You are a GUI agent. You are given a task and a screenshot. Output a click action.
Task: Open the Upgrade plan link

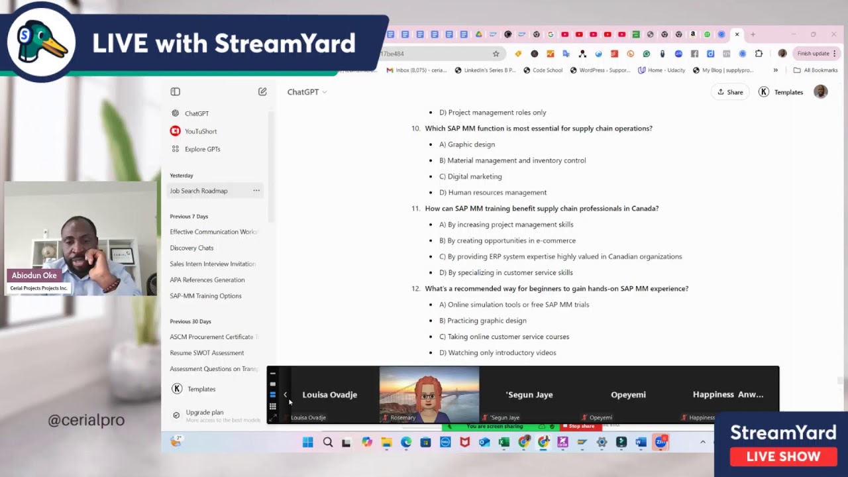205,412
